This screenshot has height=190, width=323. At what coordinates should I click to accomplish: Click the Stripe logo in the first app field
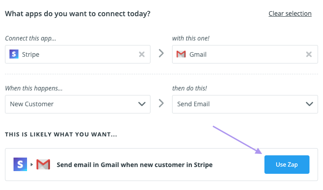pyautogui.click(x=14, y=54)
